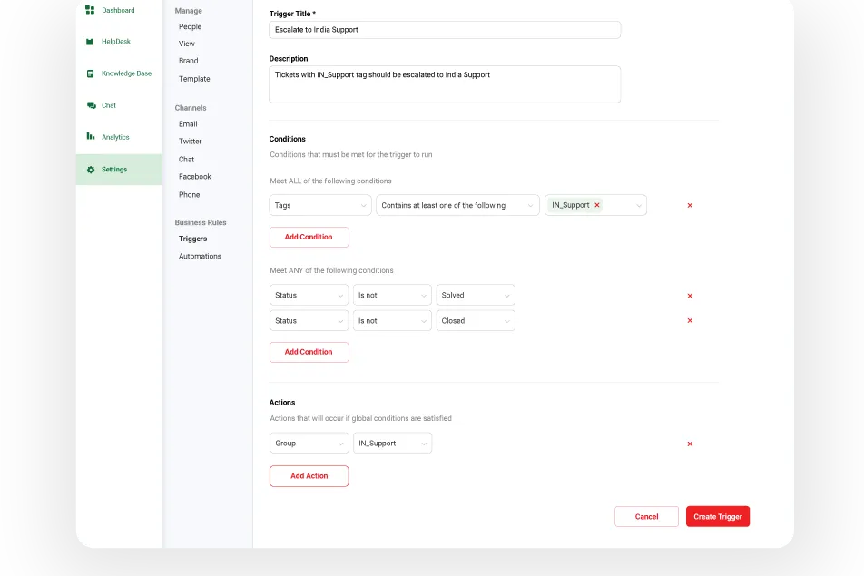Open the Analytics bar chart icon

pos(91,137)
